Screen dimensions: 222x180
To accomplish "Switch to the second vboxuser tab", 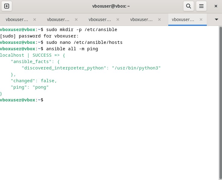I will [x=58, y=19].
